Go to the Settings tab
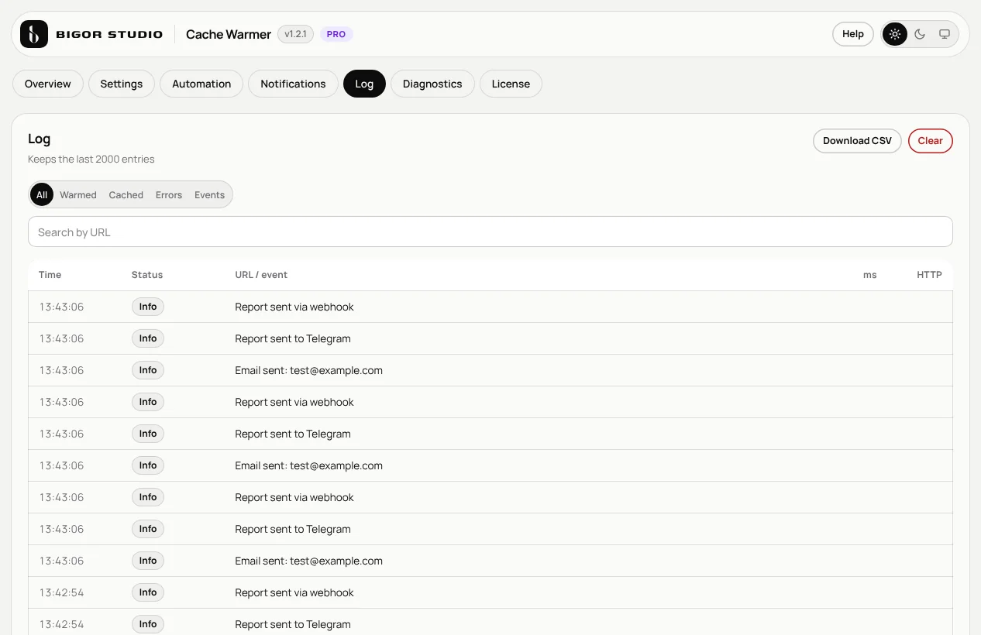The image size is (981, 635). tap(122, 84)
